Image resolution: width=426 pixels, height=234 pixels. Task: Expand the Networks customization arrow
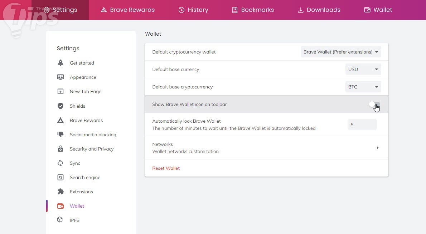coord(378,148)
